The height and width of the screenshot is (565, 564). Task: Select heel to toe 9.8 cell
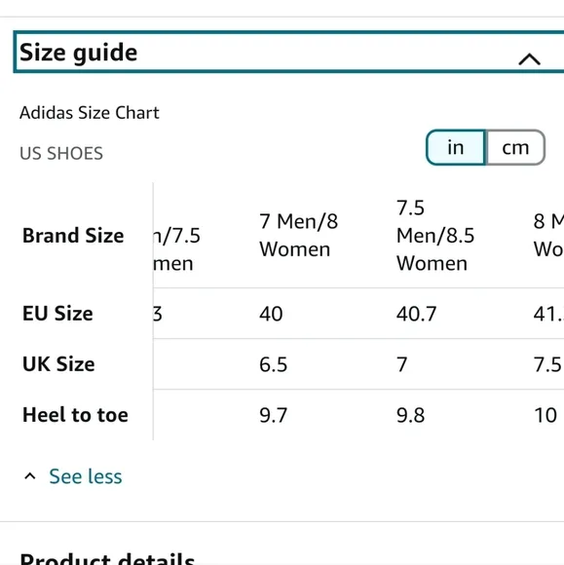[410, 415]
